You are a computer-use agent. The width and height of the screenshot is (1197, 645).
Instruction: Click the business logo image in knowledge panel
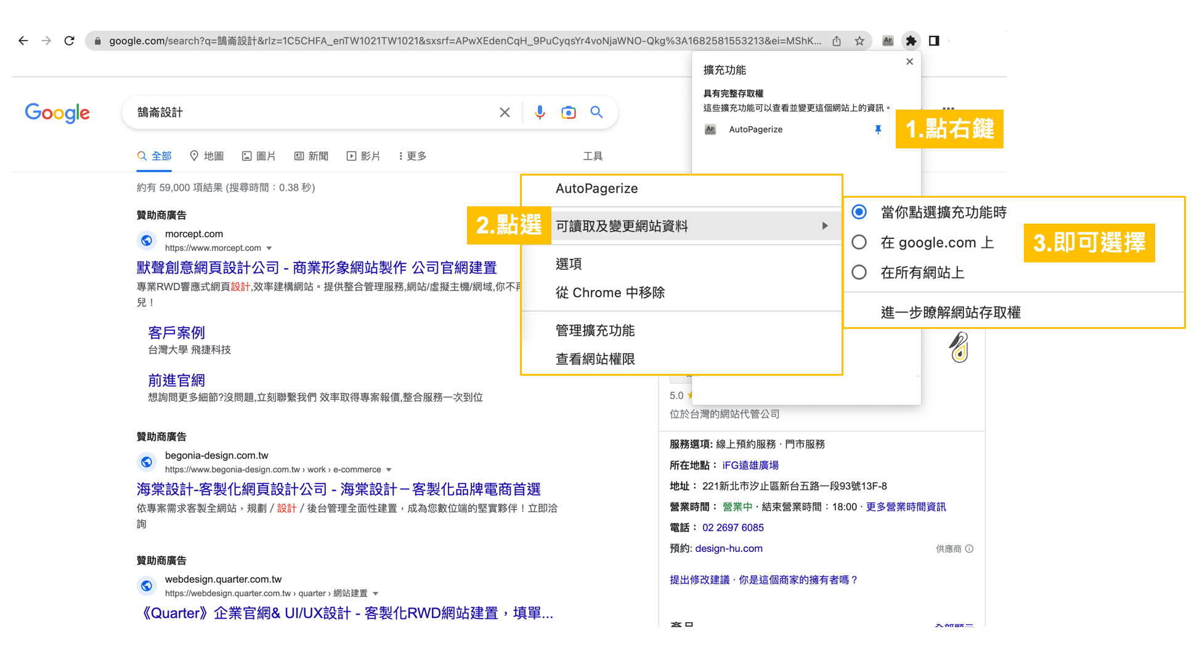[x=959, y=347]
